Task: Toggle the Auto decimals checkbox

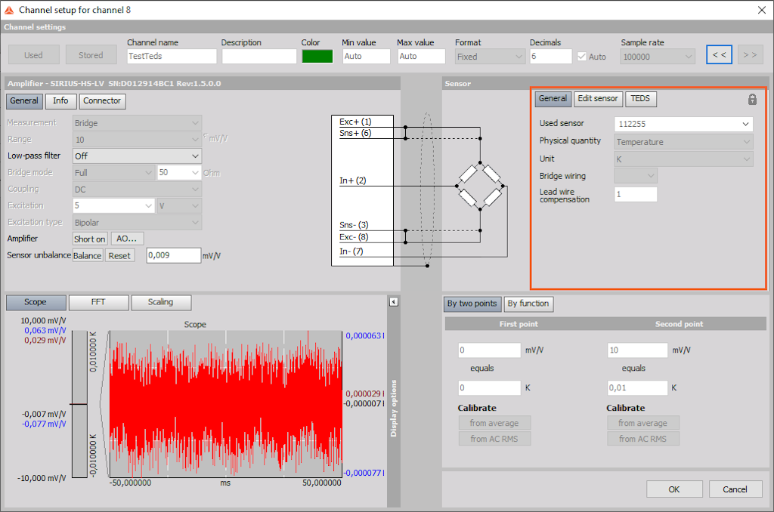Action: [x=582, y=57]
